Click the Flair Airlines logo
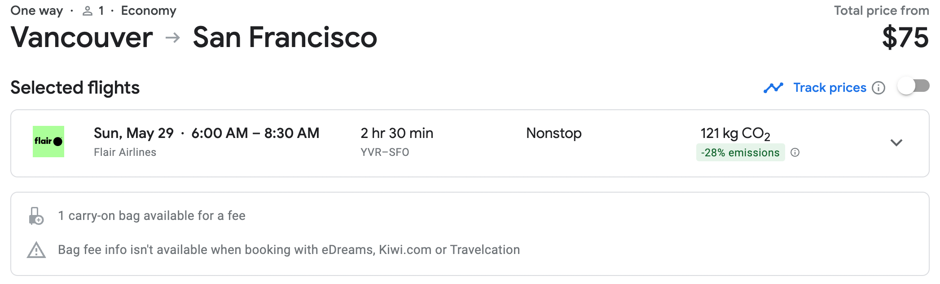940x284 pixels. (48, 141)
